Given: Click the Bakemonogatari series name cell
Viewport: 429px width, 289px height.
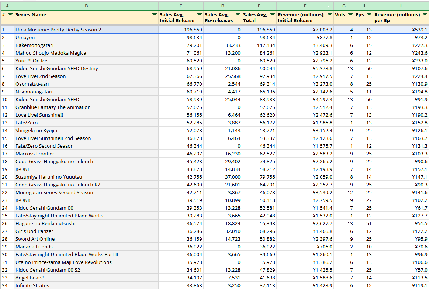Looking at the screenshot, I should coord(86,45).
